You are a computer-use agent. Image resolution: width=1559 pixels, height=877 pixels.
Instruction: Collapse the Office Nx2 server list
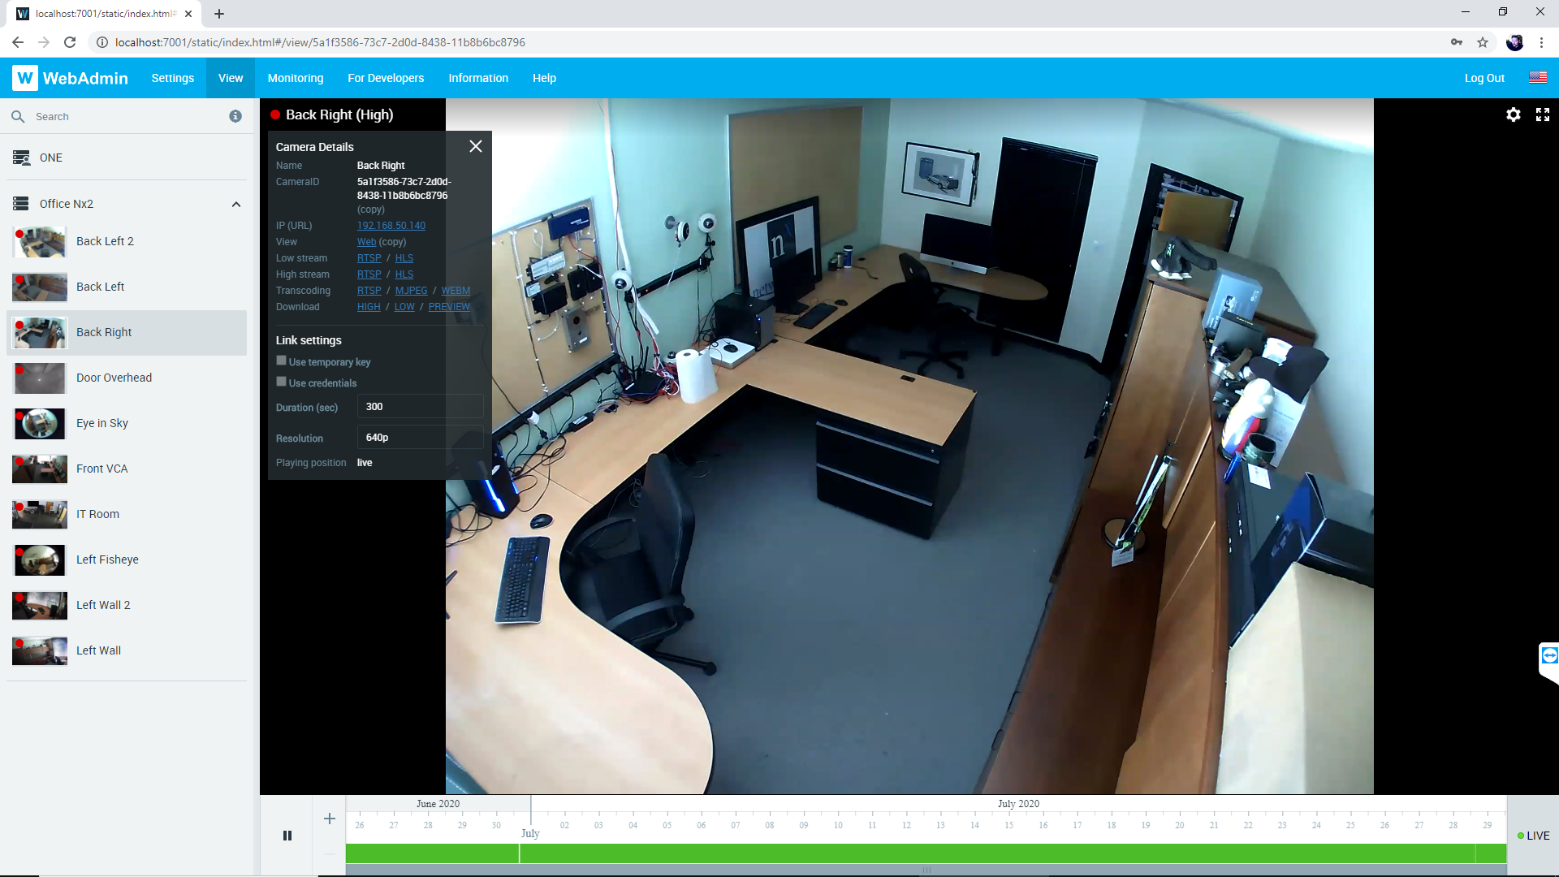coord(236,204)
